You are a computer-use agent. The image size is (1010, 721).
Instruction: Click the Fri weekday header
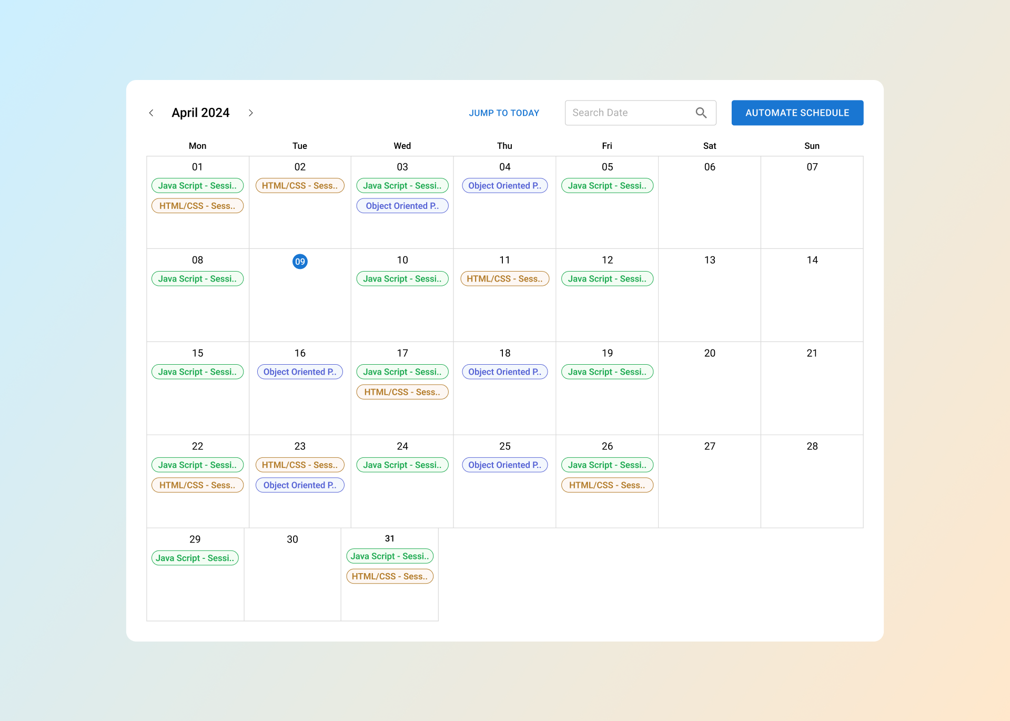click(x=607, y=146)
